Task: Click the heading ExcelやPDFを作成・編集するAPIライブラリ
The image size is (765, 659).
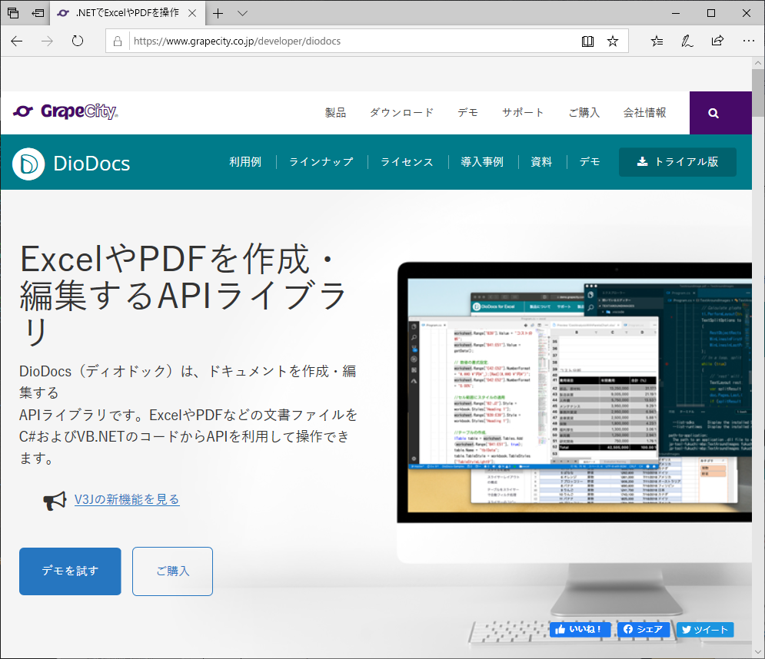Action: click(183, 295)
